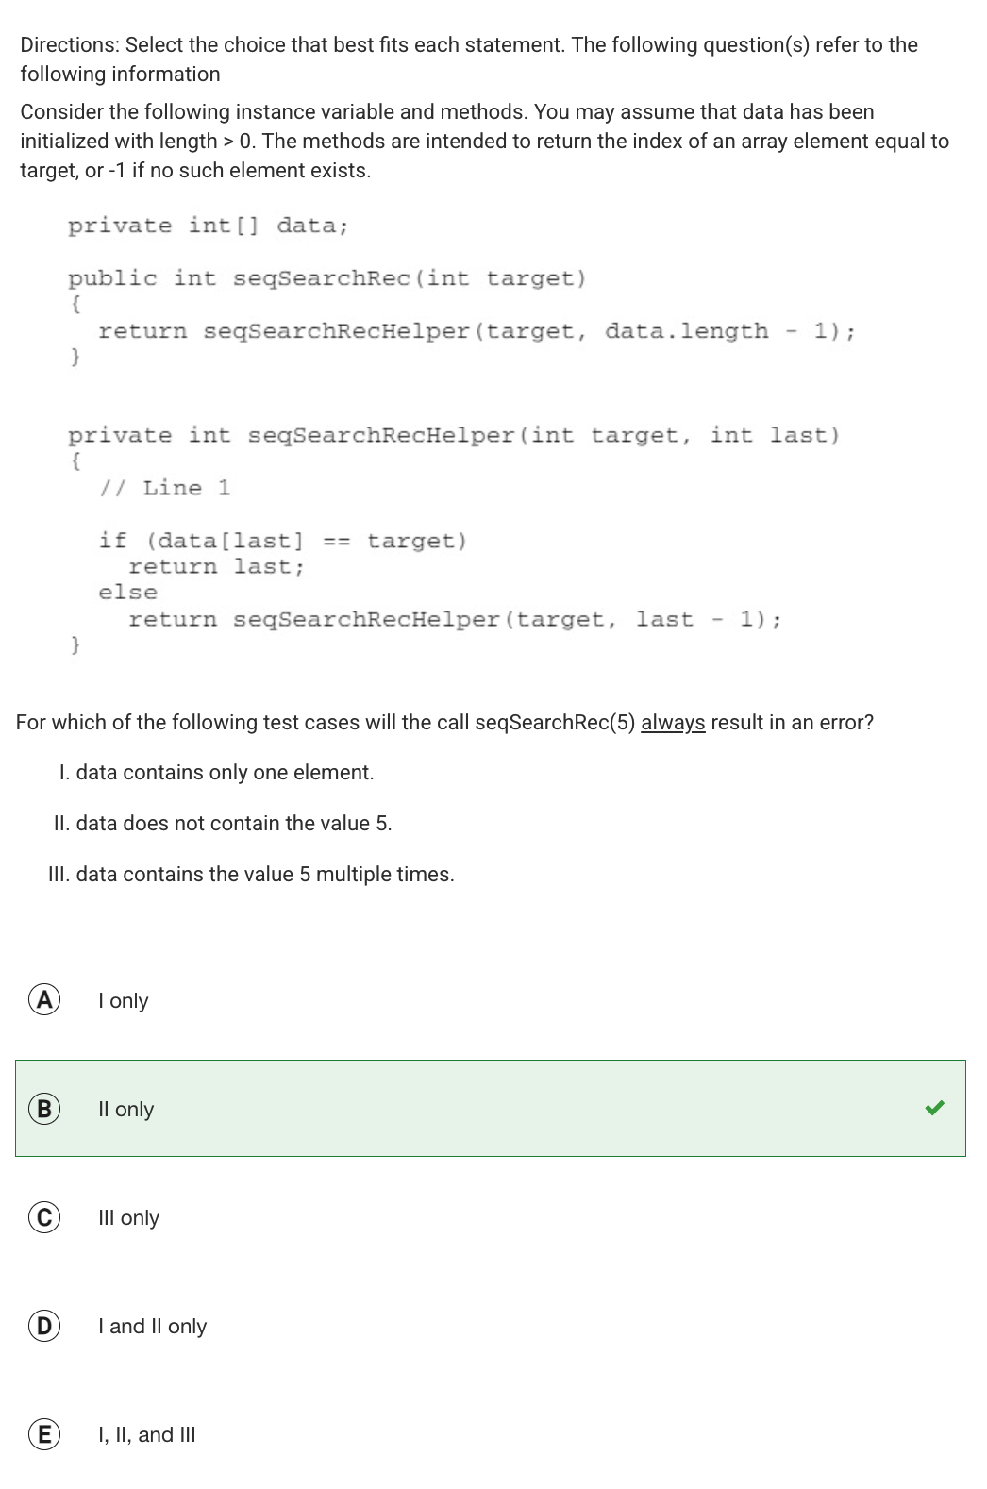Click the "// Line 1" code comment
The width and height of the screenshot is (987, 1489).
(165, 488)
